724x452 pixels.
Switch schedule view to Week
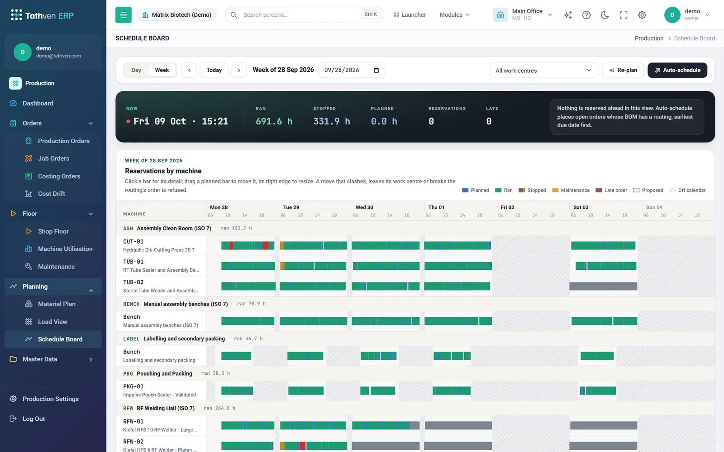click(162, 70)
